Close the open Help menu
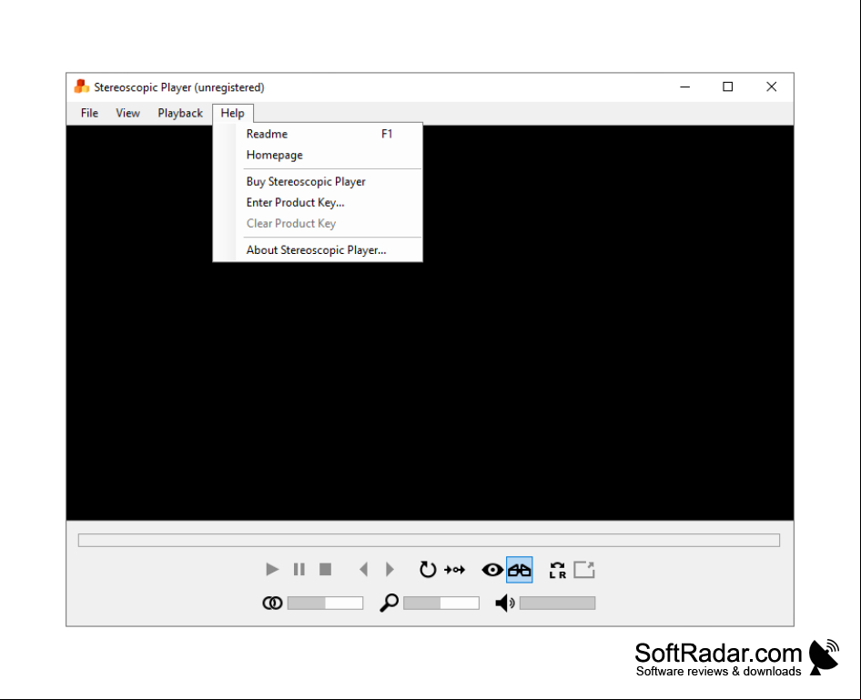The height and width of the screenshot is (700, 861). click(x=232, y=113)
